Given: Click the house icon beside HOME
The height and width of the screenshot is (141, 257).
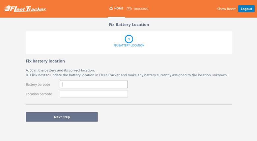Looking at the screenshot, I should tap(111, 9).
